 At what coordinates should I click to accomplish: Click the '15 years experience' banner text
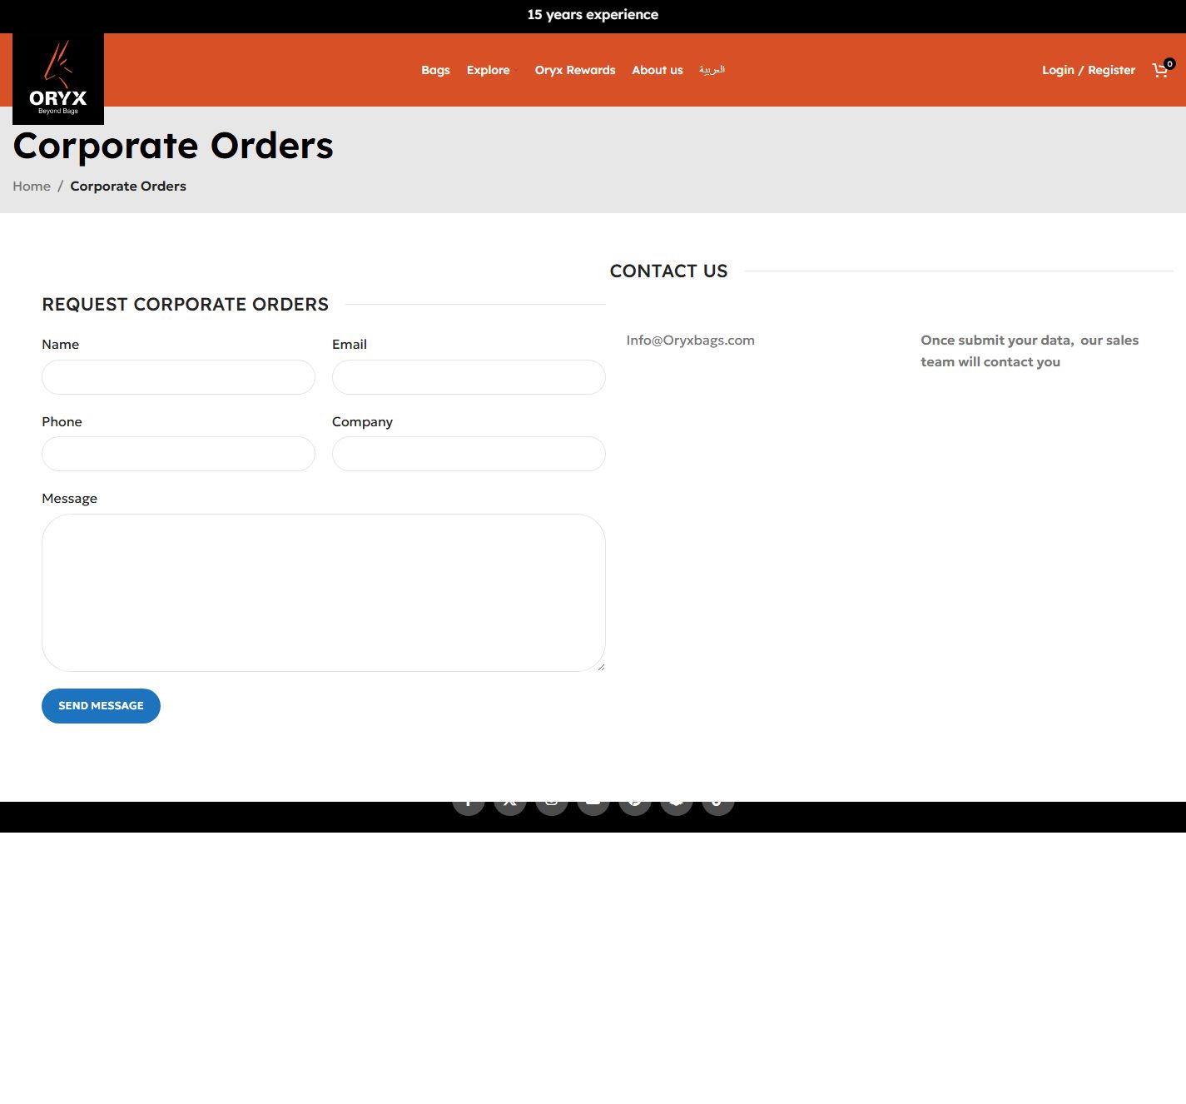pos(593,14)
